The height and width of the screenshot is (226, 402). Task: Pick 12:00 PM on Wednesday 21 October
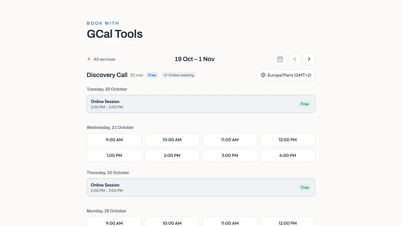tap(288, 140)
